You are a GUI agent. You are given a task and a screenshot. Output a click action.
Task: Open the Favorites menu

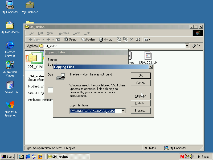(63, 33)
